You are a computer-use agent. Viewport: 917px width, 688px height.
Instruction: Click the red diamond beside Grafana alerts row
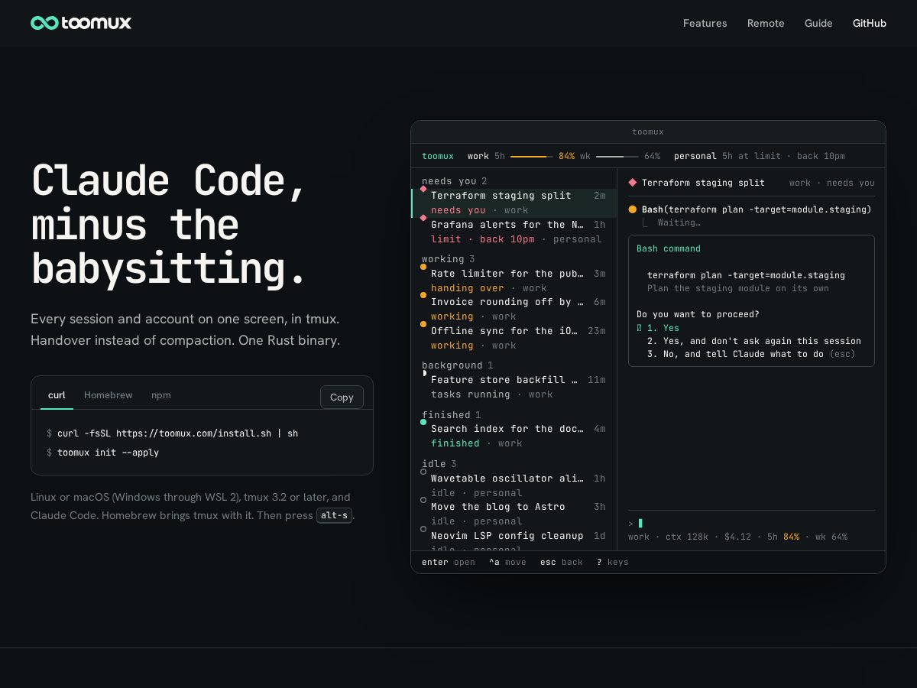(x=423, y=218)
